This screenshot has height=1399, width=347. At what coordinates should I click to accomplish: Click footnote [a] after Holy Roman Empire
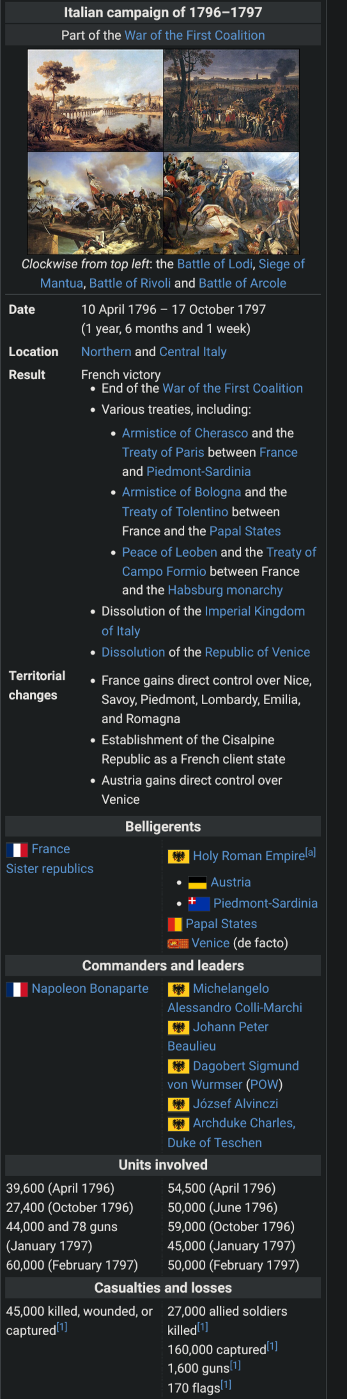coord(311,853)
